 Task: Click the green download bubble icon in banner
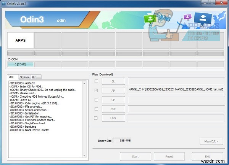[150, 19]
